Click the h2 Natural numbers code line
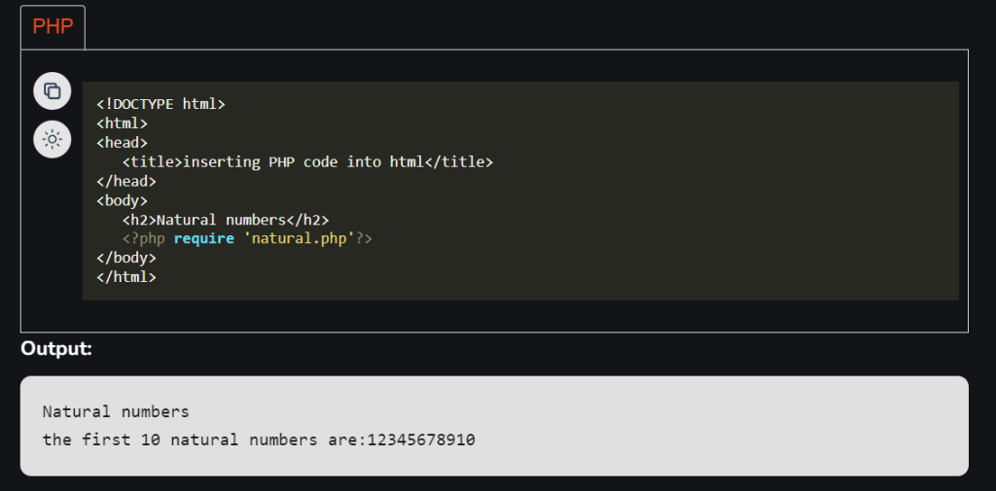 [226, 220]
